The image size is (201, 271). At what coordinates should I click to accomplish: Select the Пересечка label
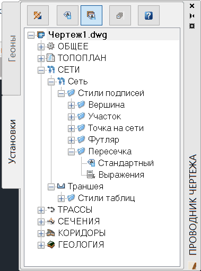tap(110, 151)
